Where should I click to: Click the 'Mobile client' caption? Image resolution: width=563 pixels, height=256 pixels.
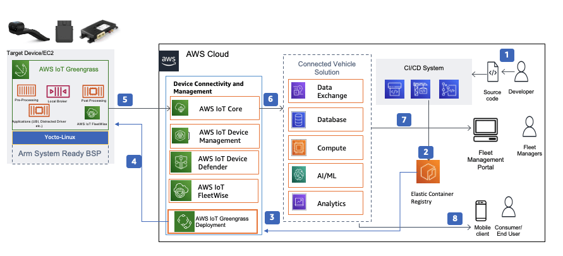[482, 231]
